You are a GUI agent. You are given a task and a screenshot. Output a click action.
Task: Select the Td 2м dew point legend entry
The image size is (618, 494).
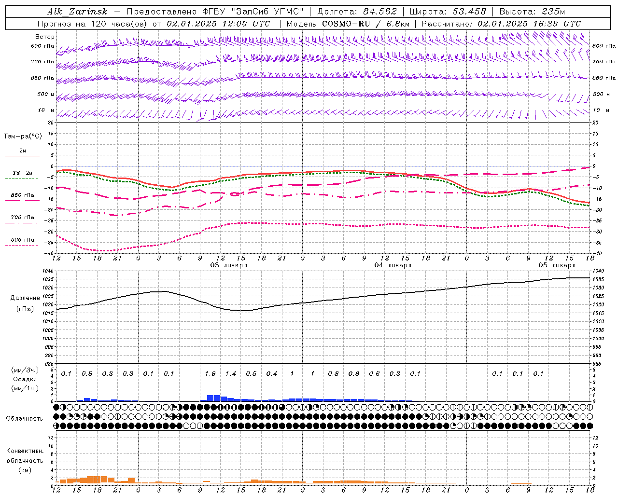click(22, 173)
